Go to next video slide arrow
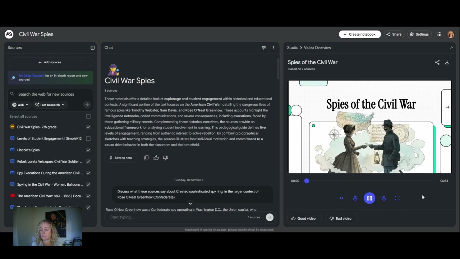The height and width of the screenshot is (259, 460). click(x=447, y=107)
